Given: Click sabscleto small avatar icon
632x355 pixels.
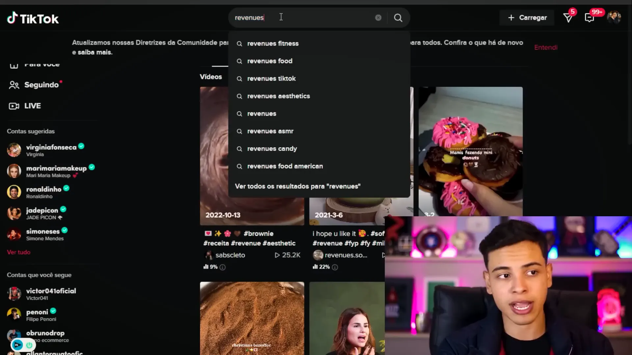Looking at the screenshot, I should point(209,255).
